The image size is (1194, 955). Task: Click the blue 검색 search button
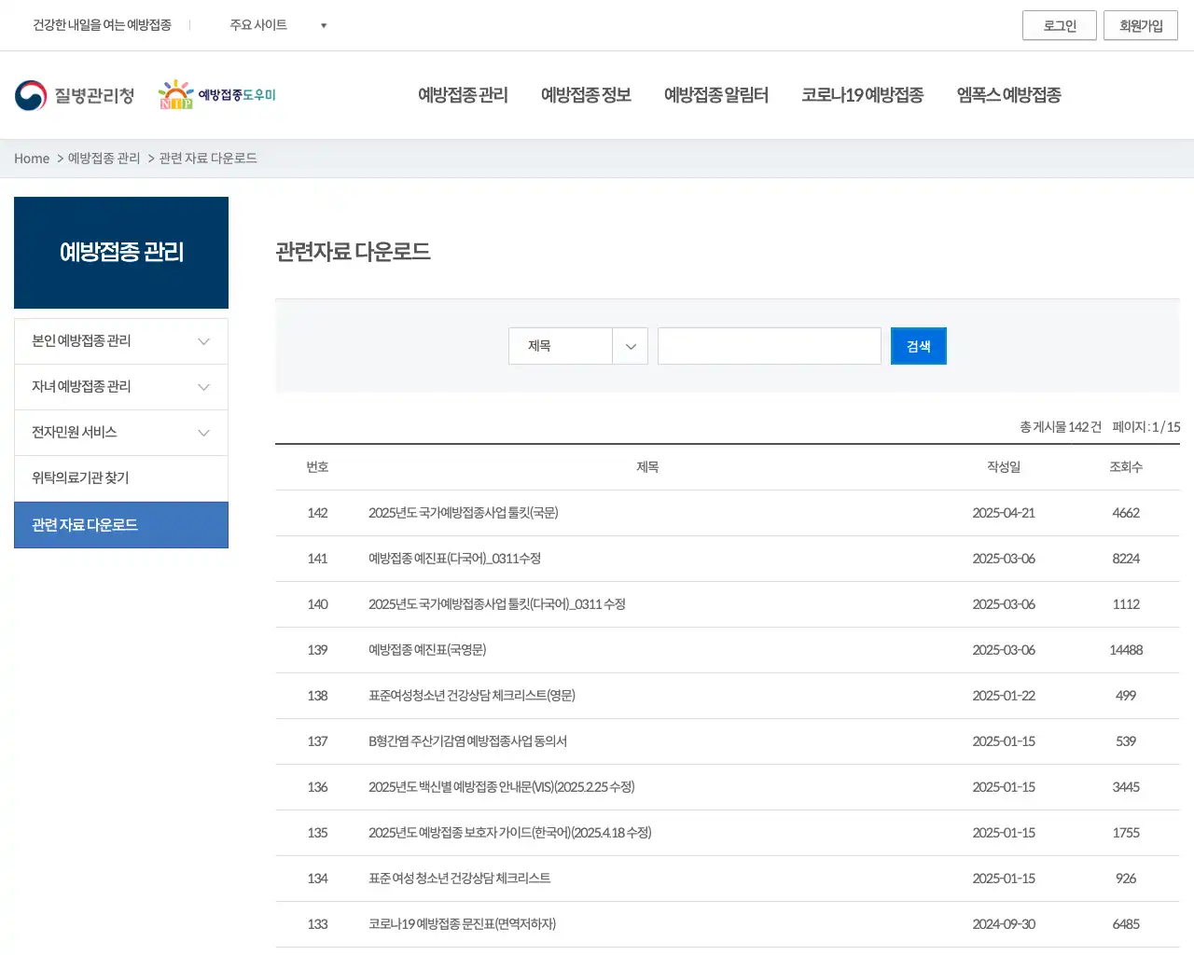(x=918, y=345)
